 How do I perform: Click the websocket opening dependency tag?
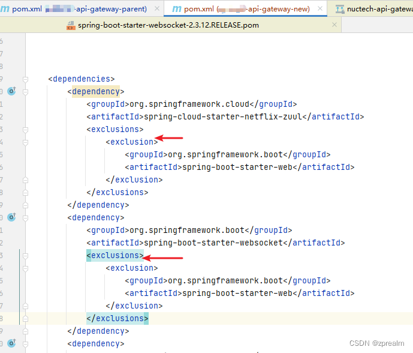click(x=96, y=218)
